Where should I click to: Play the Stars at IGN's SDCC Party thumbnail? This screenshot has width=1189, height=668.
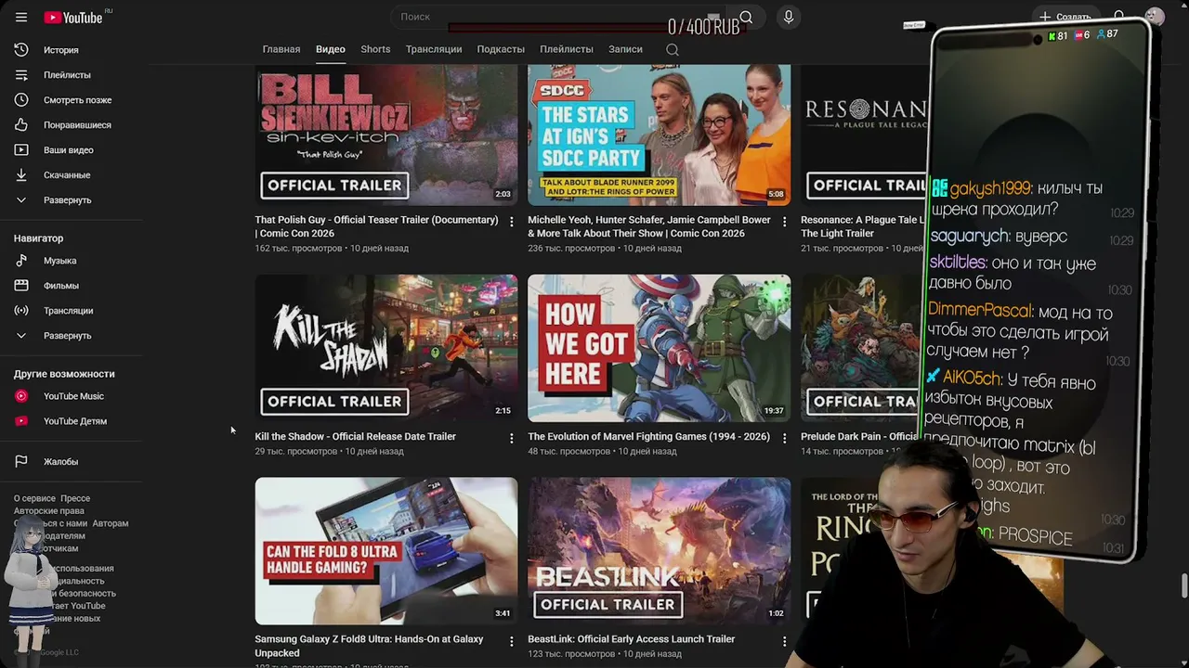tap(660, 135)
